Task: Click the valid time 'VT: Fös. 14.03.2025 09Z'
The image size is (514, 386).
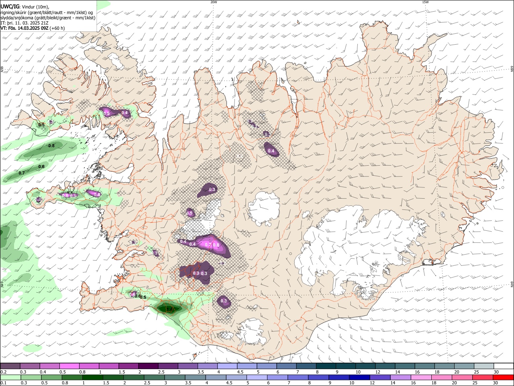Action: 24,28
